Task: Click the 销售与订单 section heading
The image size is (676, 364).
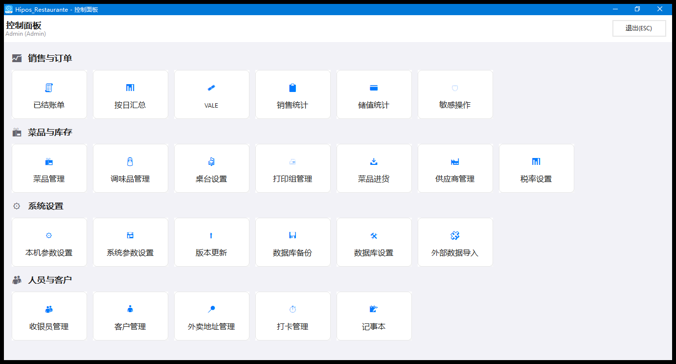Action: [50, 58]
